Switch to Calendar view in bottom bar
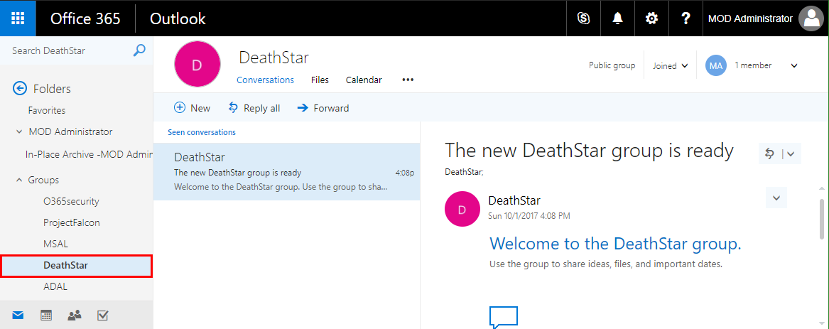This screenshot has height=329, width=829. pos(46,315)
